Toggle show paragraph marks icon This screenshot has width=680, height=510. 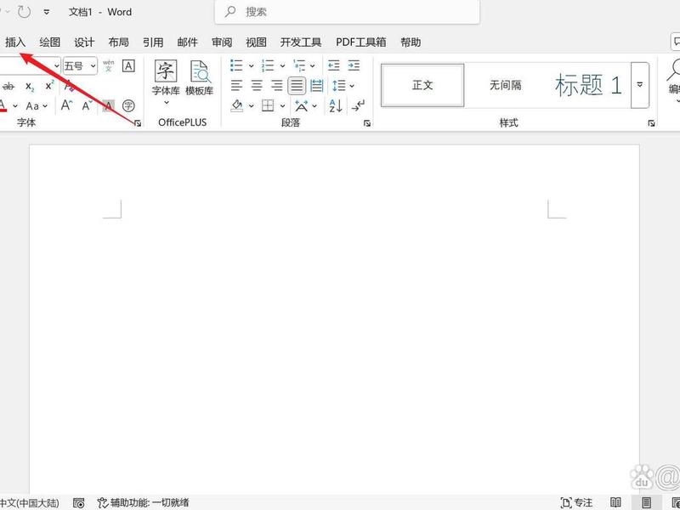coord(358,105)
